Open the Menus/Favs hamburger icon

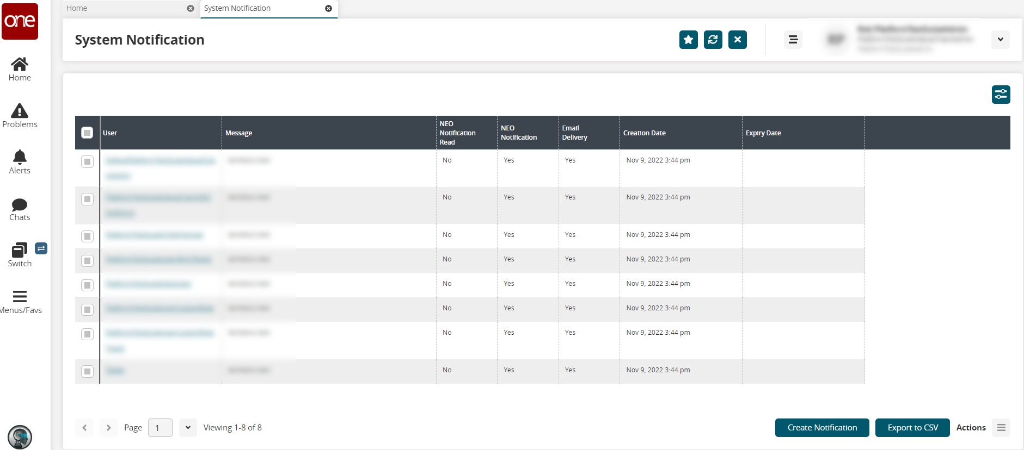pos(20,297)
